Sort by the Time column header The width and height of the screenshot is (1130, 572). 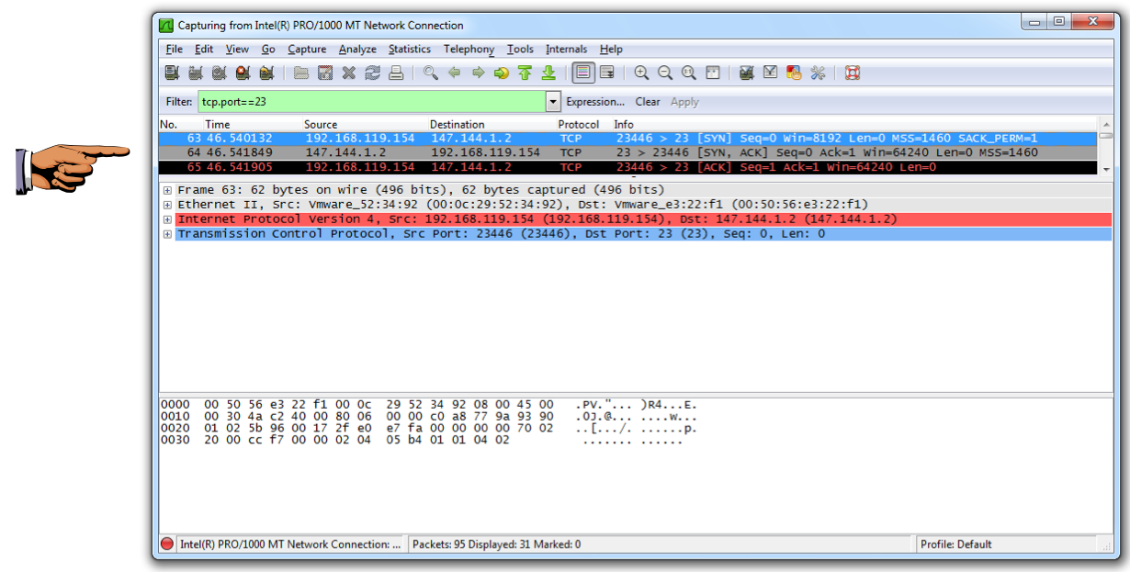click(252, 124)
